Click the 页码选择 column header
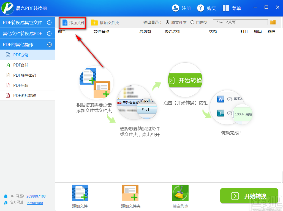This screenshot has height=211, width=283. (172, 31)
